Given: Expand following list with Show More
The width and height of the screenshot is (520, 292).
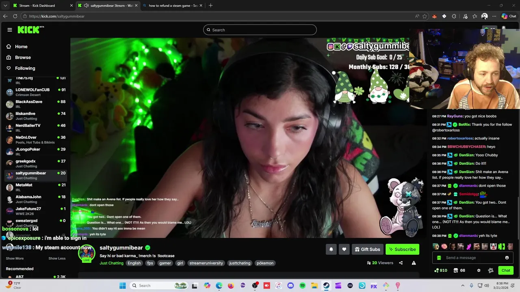Looking at the screenshot, I should [x=15, y=258].
